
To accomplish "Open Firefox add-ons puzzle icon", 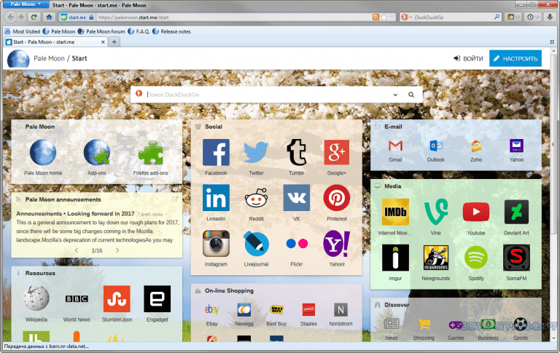I will [151, 154].
